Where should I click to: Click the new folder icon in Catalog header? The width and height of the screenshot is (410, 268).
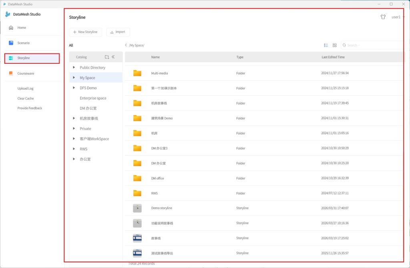tap(107, 57)
